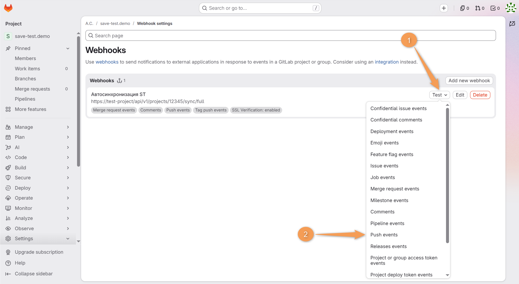Click the Add new webhook button
Viewport: 519px width, 284px height.
469,81
